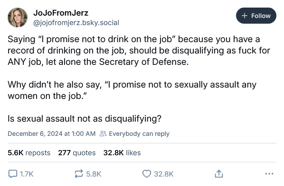Screen dimensions: 284x186
Task: Click the 32.8K count beside heart
Action: tap(164, 174)
